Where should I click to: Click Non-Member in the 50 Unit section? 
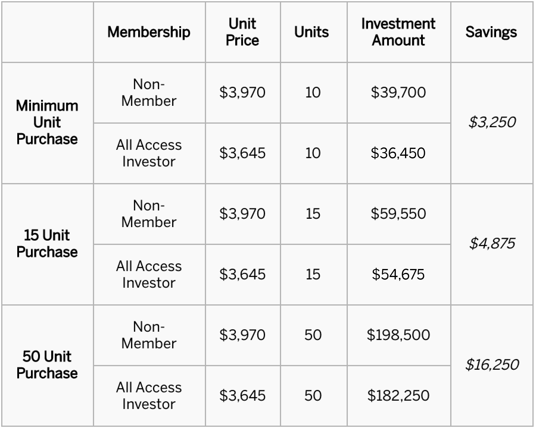[x=149, y=335]
